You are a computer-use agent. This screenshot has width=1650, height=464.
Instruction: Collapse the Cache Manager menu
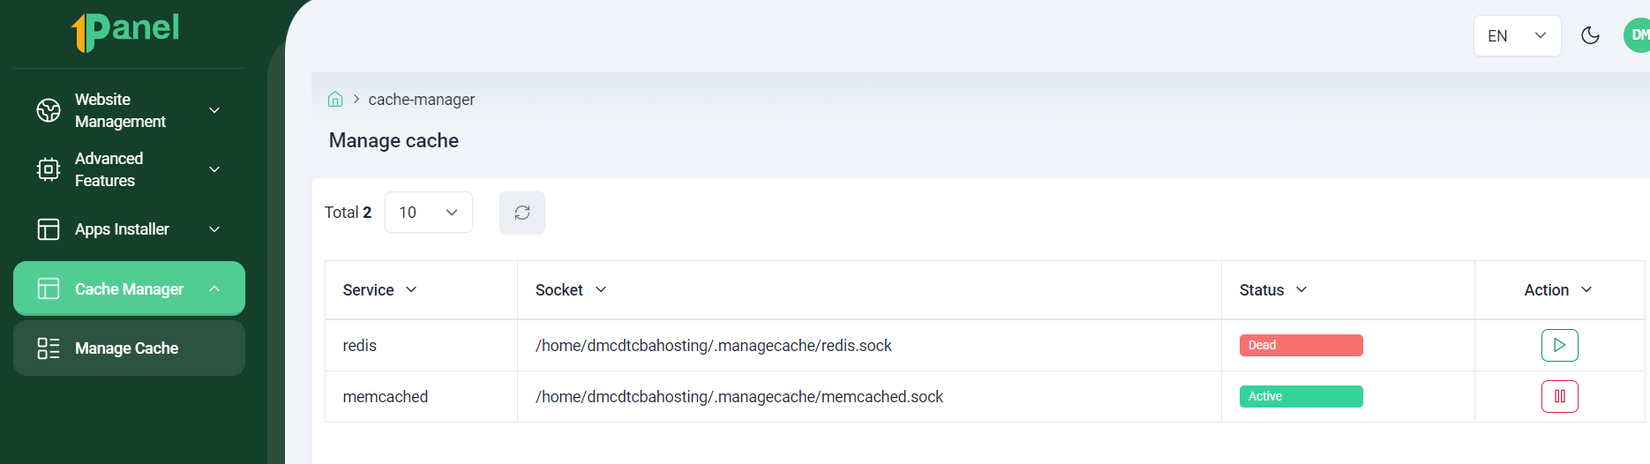[214, 288]
